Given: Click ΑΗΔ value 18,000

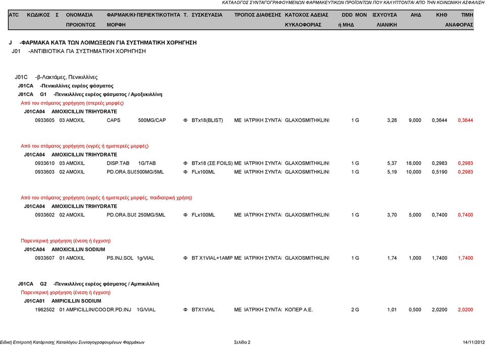Looking at the screenshot, I should click(x=414, y=163).
